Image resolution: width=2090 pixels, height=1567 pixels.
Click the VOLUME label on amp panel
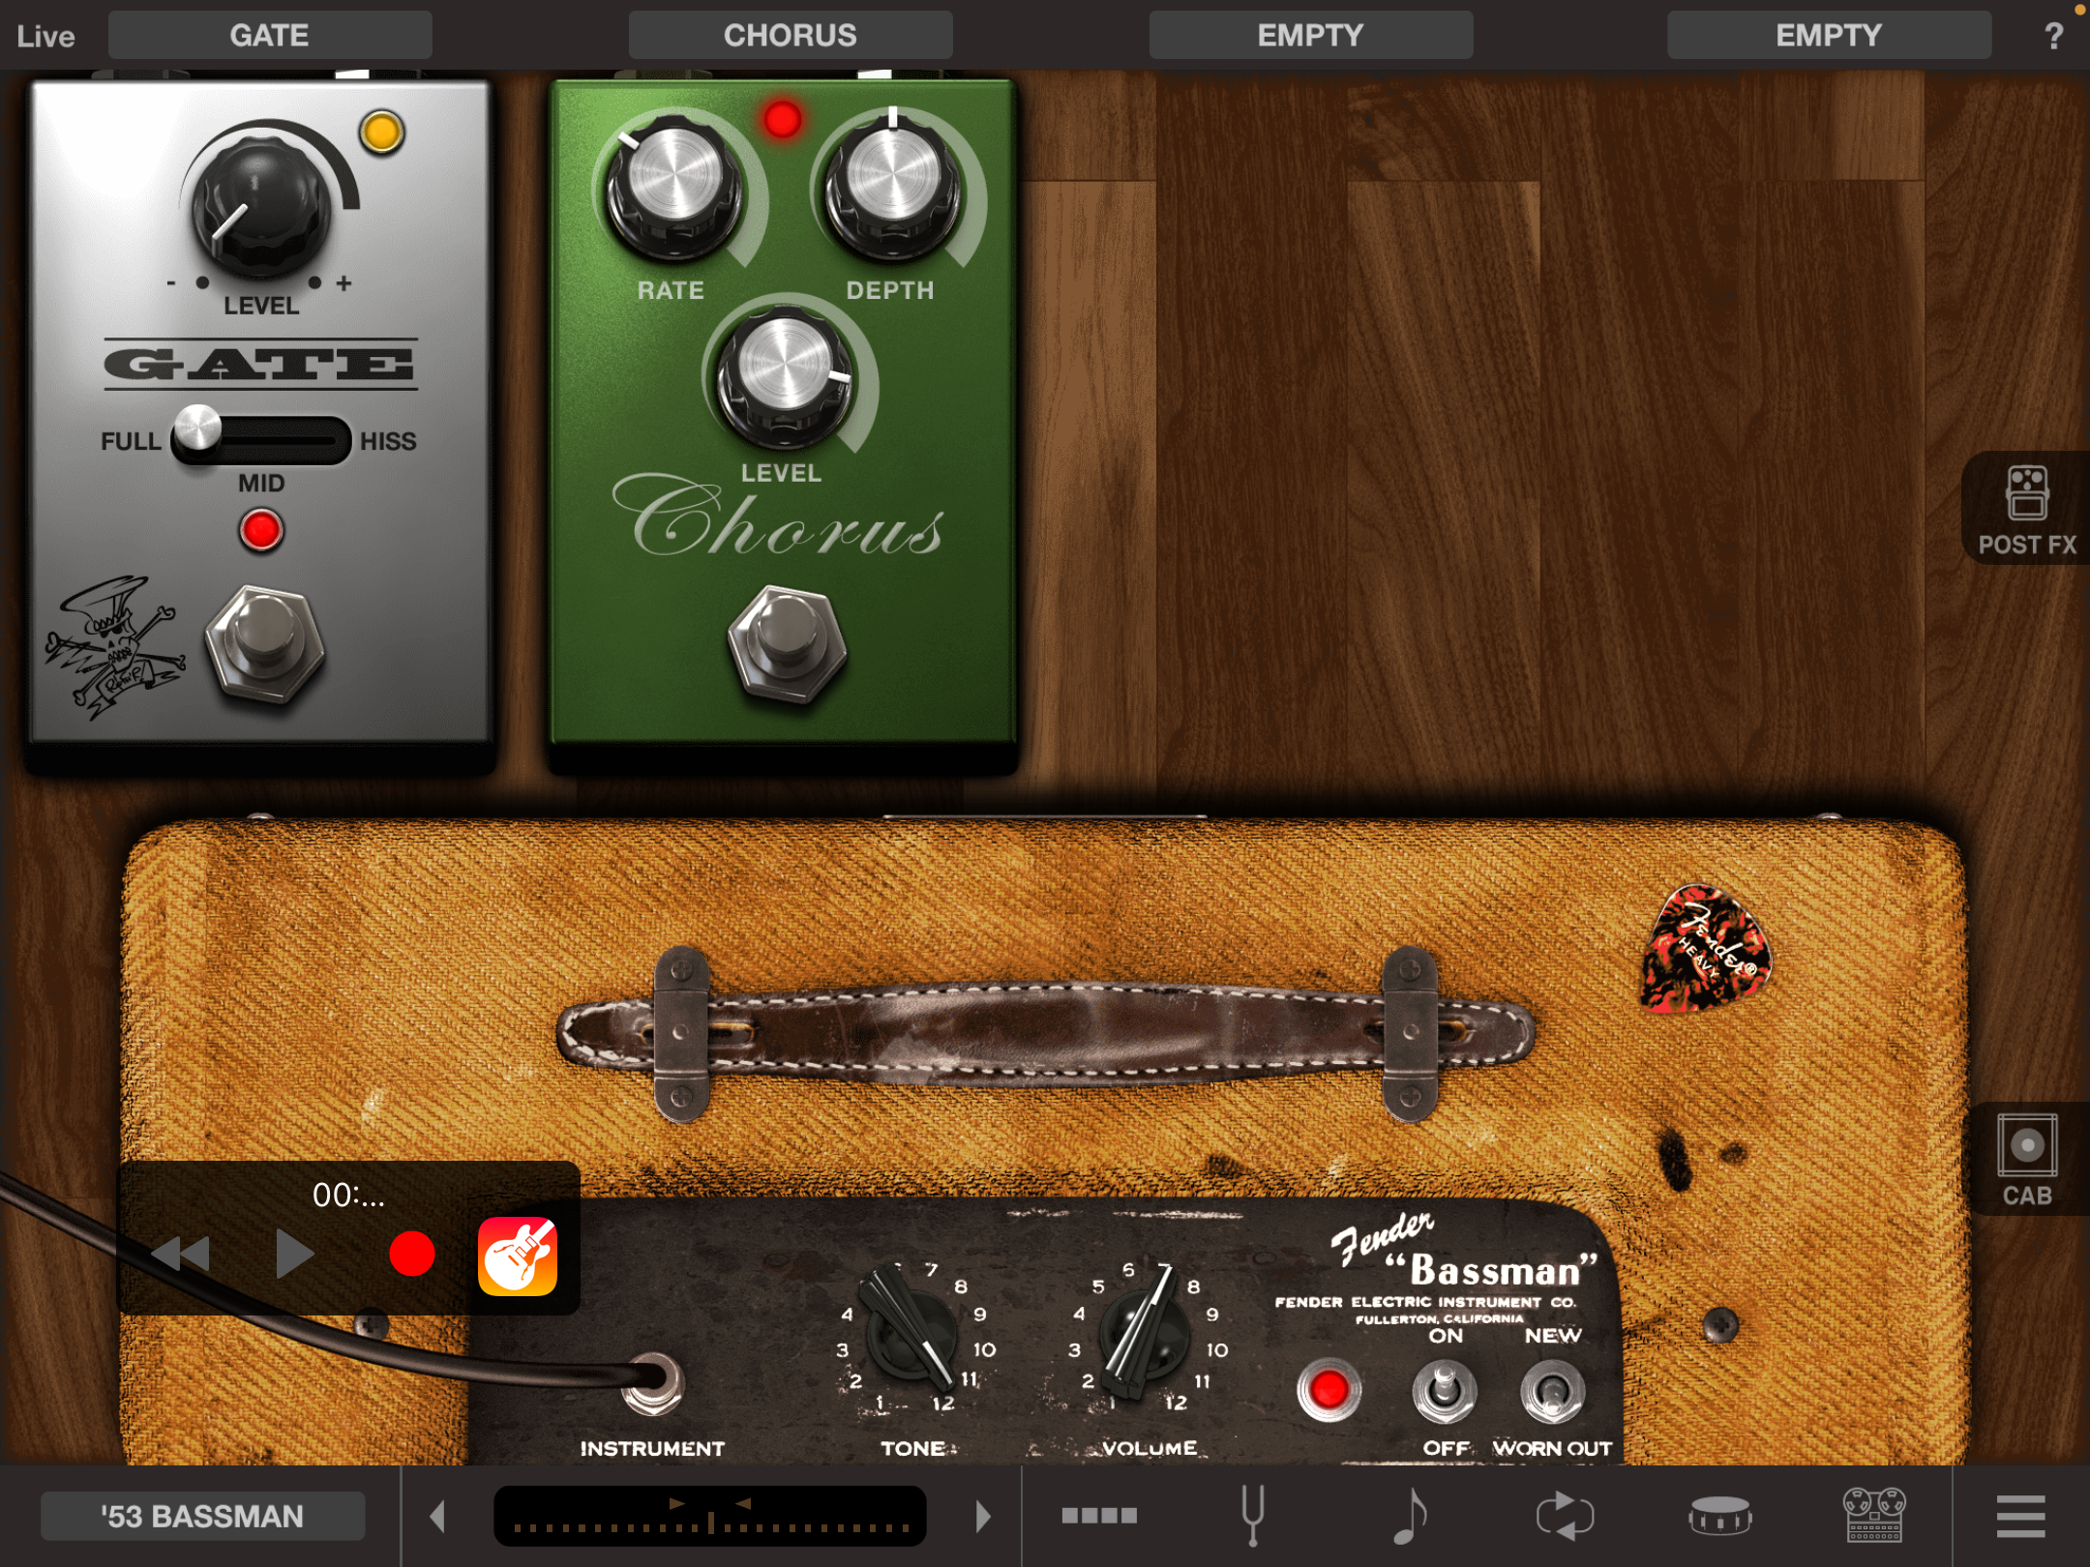coord(1149,1448)
